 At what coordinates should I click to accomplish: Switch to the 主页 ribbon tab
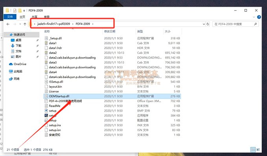(x=22, y=17)
